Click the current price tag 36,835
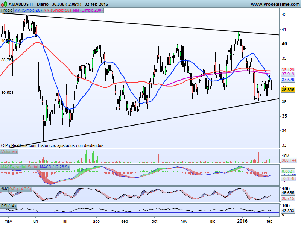The image size is (301, 225). [x=288, y=90]
